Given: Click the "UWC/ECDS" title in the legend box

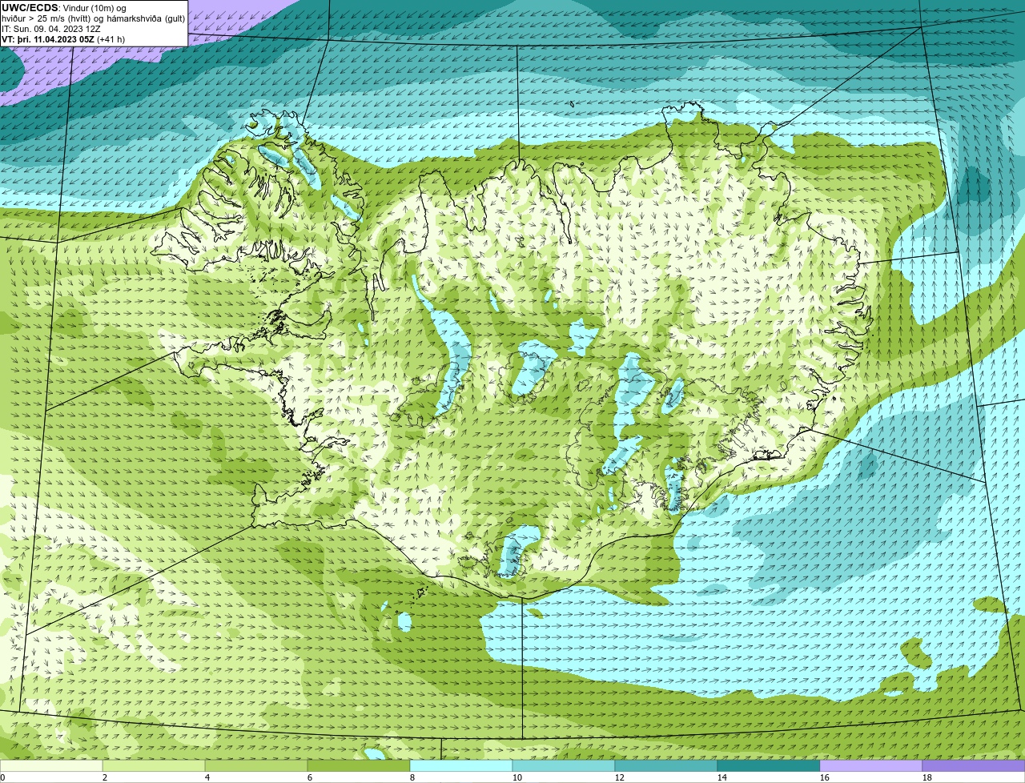Looking at the screenshot, I should (x=30, y=8).
